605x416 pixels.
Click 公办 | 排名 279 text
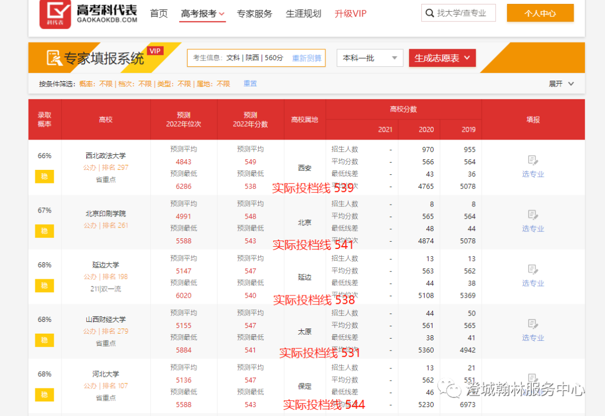pos(106,331)
